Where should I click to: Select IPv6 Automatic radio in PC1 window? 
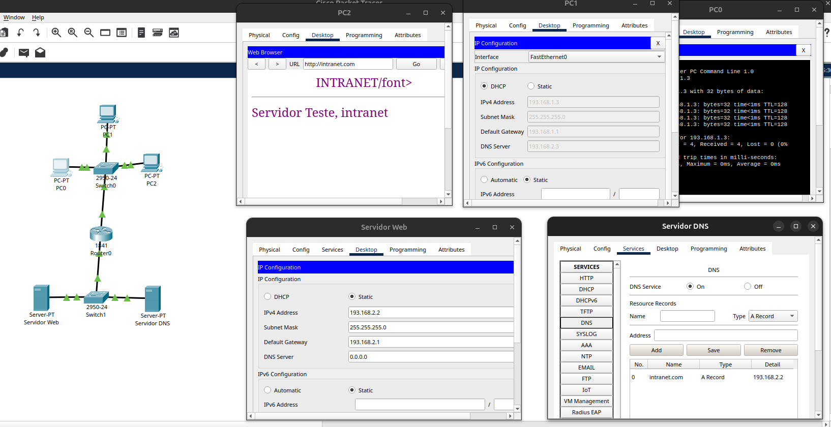[484, 179]
